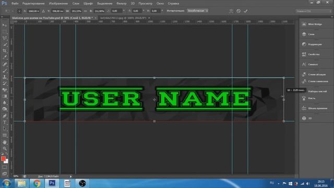Select the Pen tool

pos(5,116)
